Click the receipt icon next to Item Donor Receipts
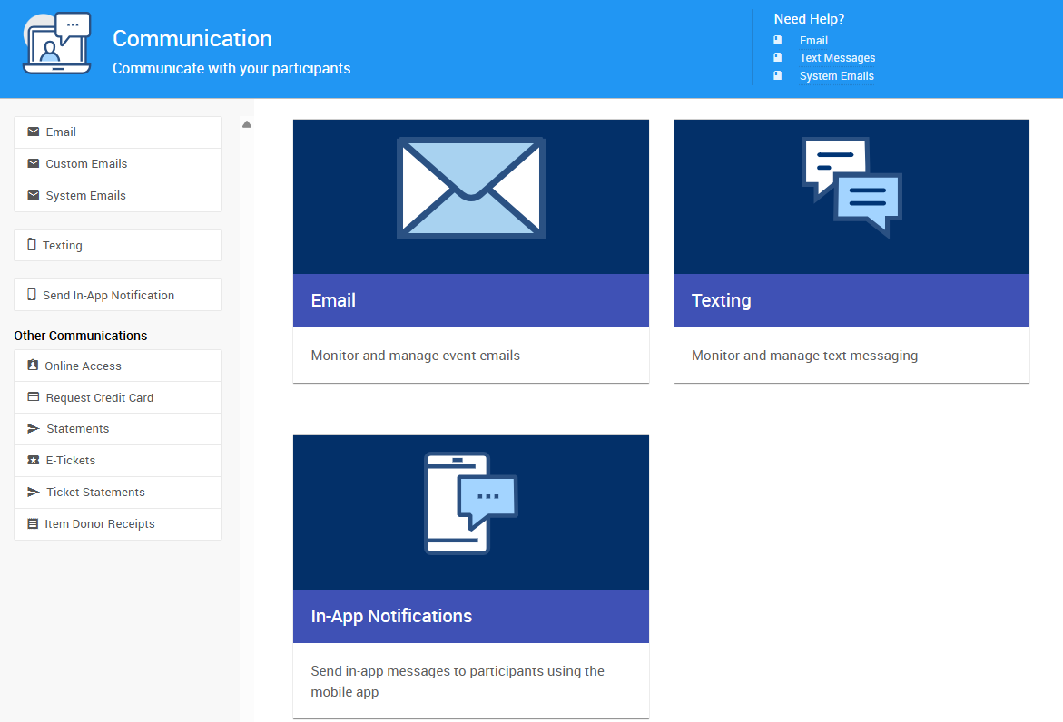The width and height of the screenshot is (1063, 722). [34, 524]
